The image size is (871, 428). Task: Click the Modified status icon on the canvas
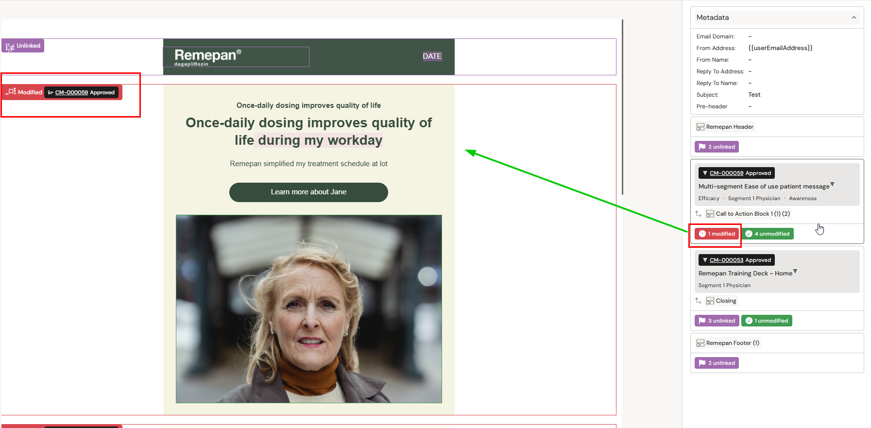coord(11,92)
